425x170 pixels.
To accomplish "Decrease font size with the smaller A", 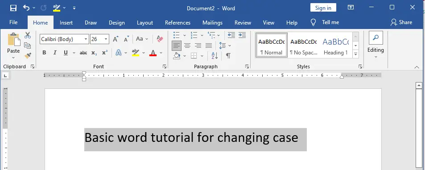I will tap(126, 39).
